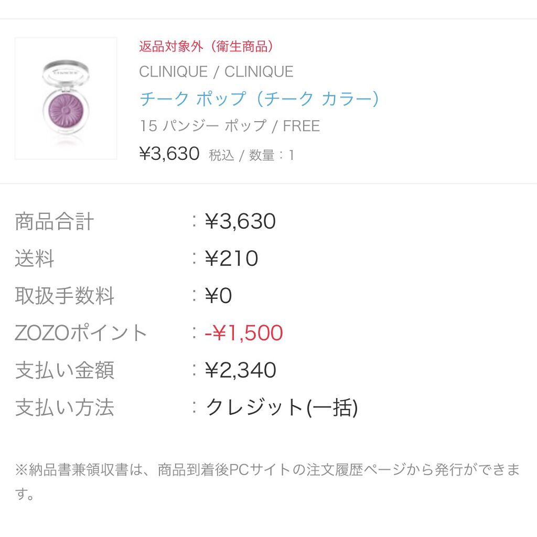Click the 支払い金額 payment amount label
This screenshot has width=537, height=537.
(x=65, y=370)
